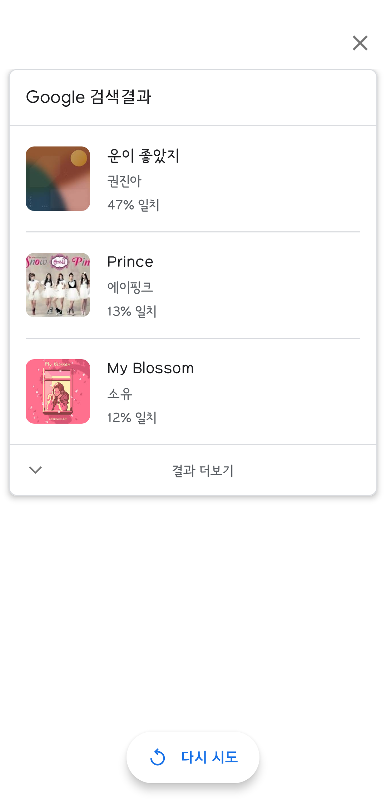
Task: Tap the 47% 일치 match label
Action: pyautogui.click(x=133, y=205)
